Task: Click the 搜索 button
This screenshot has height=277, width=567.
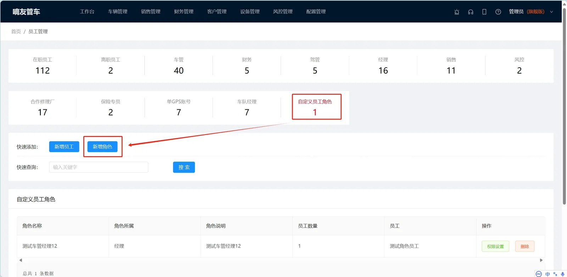Action: pos(184,167)
